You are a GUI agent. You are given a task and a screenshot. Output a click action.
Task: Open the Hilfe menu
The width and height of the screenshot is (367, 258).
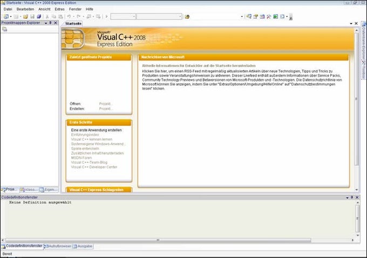(90, 9)
